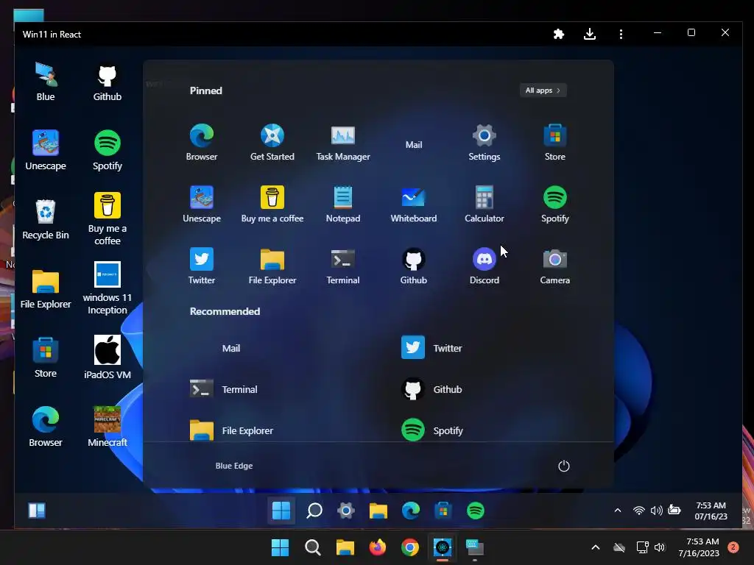Open Firefox in the host taskbar
This screenshot has height=565, width=754.
point(378,547)
